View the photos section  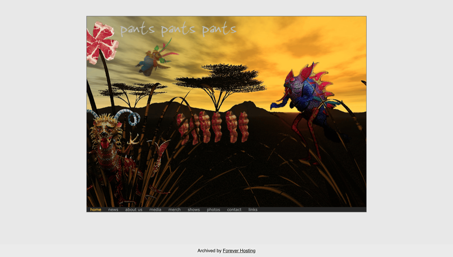tap(213, 210)
